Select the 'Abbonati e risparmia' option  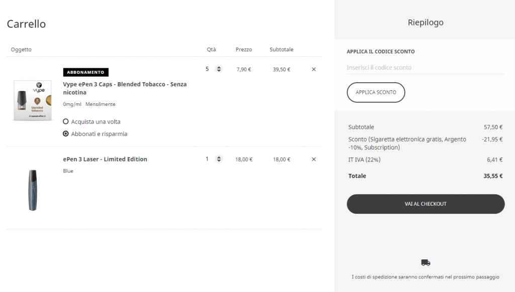pos(66,134)
